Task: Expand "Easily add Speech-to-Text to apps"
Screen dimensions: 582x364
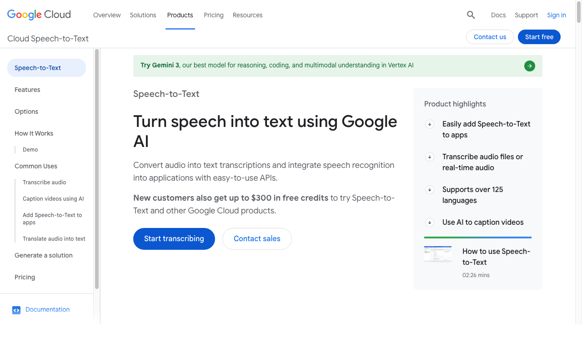Action: [429, 124]
